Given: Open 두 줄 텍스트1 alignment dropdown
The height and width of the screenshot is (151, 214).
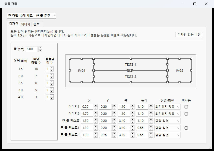Looking at the screenshot, I should coord(167,128).
